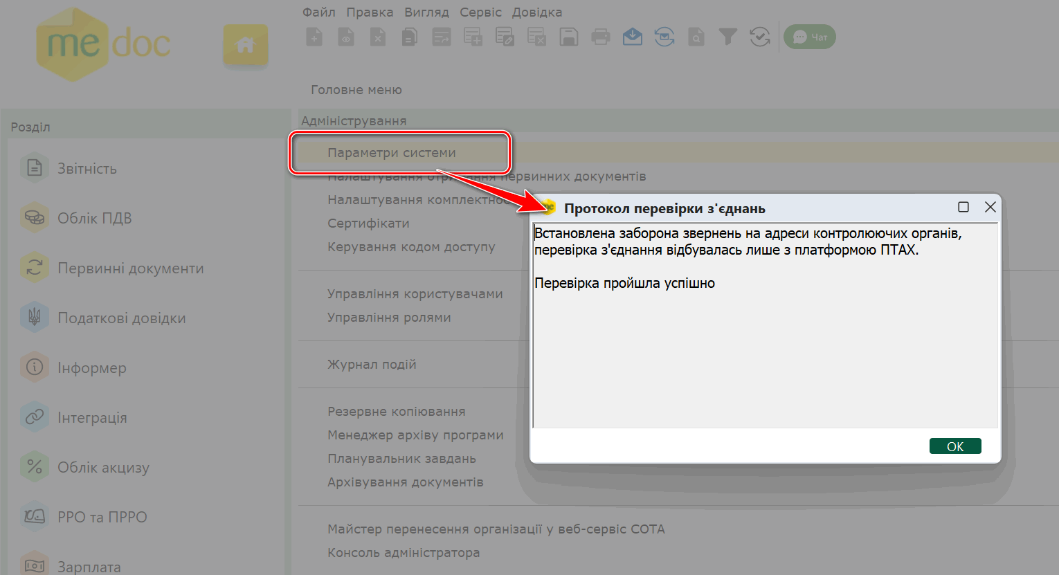This screenshot has height=575, width=1059.
Task: Open Консоль адміністратора
Action: [x=404, y=553]
